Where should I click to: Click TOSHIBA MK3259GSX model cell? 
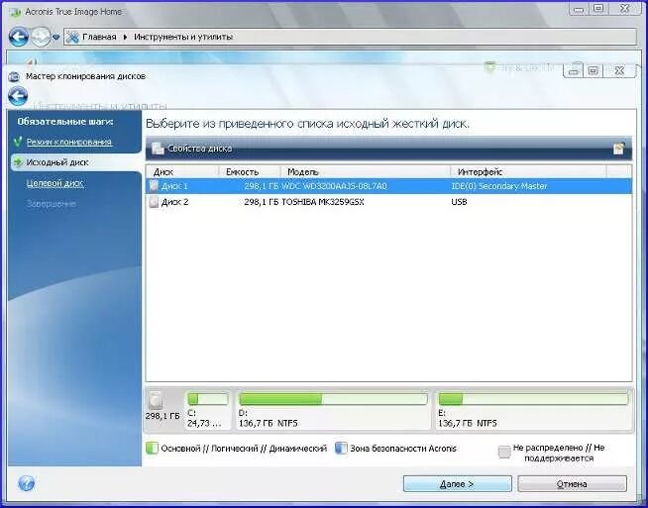coord(323,202)
